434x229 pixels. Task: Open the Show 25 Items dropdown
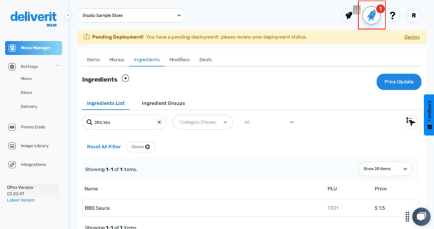coord(385,169)
